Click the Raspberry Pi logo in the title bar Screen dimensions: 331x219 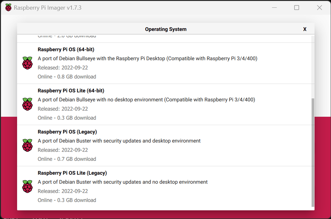[8, 7]
